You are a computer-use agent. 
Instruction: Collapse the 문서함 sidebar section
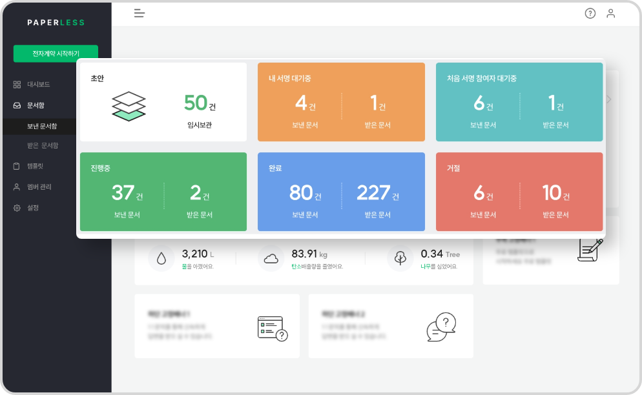(x=36, y=105)
